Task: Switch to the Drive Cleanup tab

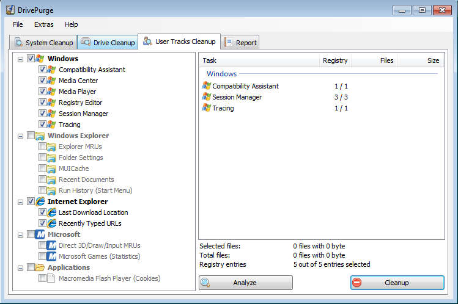Action: tap(108, 43)
